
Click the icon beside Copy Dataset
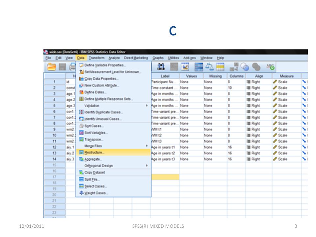click(x=81, y=172)
